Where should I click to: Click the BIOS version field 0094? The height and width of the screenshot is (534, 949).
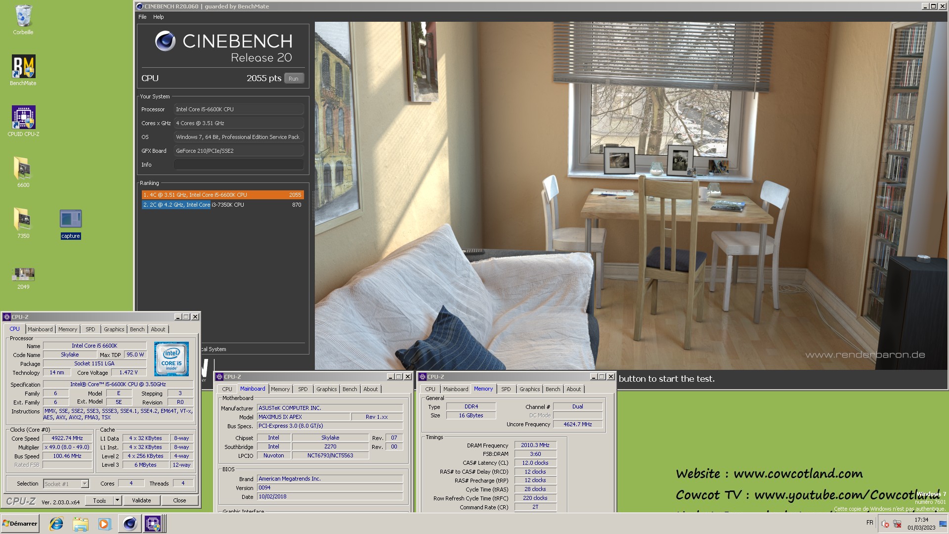pos(330,488)
